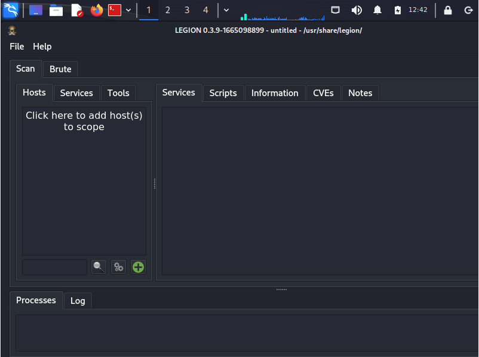
Task: Open the file manager panel icon
Action: point(56,10)
